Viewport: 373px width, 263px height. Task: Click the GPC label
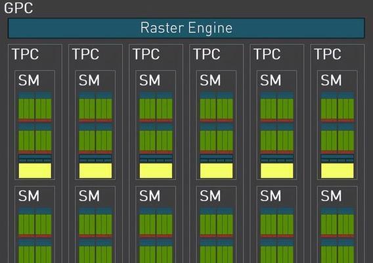(x=18, y=8)
